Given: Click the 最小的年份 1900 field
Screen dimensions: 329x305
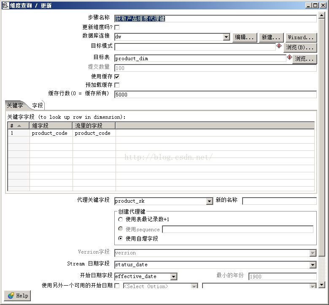Looking at the screenshot, I should click(x=283, y=276).
